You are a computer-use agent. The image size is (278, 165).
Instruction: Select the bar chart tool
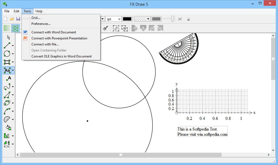click(7, 136)
